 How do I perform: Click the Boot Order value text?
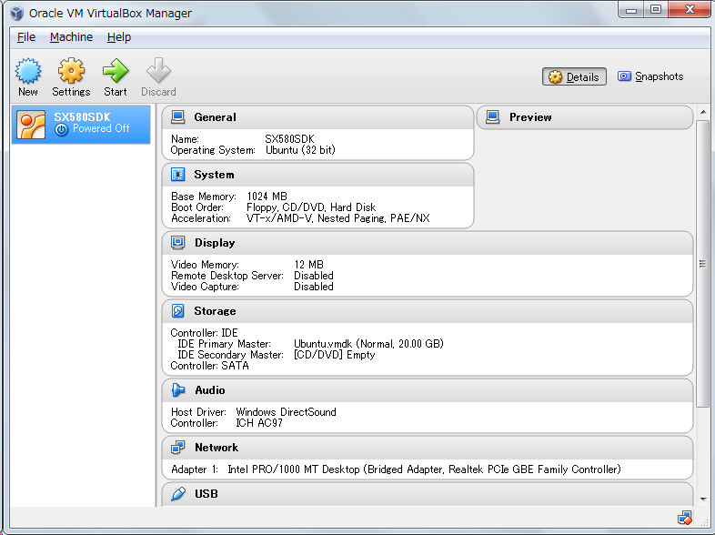311,207
